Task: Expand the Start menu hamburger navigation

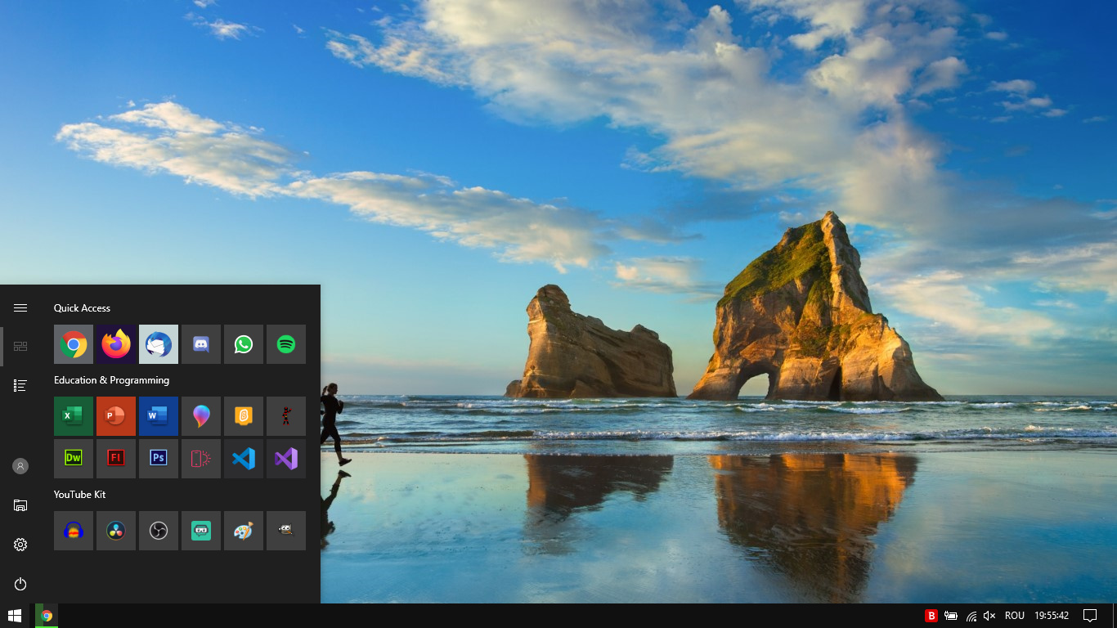Action: pos(20,307)
